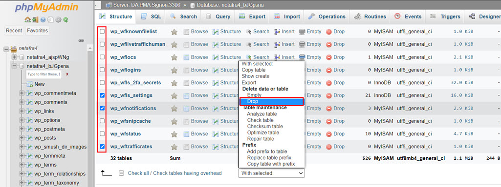Open the Import tab
The image size is (501, 187).
coord(287,17)
